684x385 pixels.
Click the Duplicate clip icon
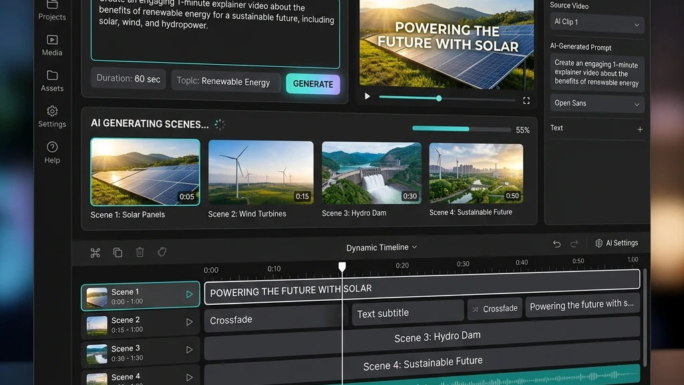click(118, 252)
